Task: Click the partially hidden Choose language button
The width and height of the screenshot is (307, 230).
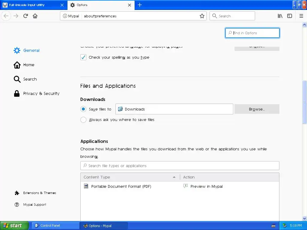Action: coord(257,48)
